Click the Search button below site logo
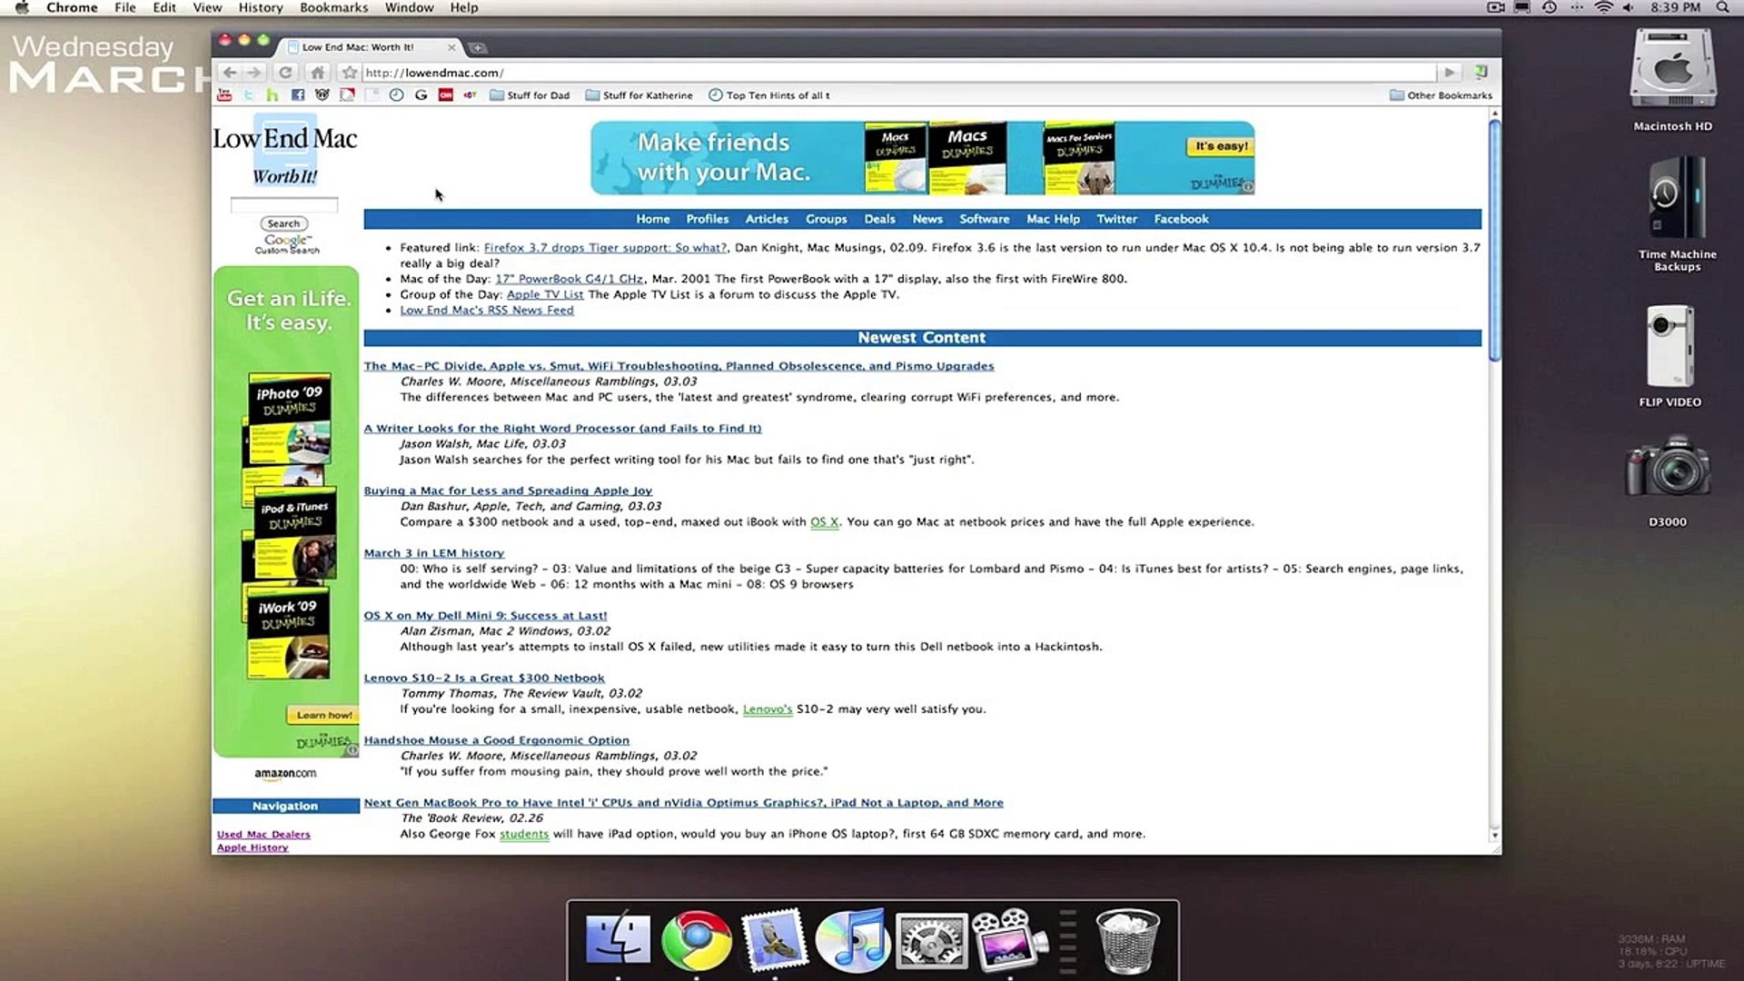 (283, 223)
